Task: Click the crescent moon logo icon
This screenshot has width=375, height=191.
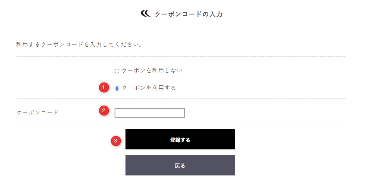Action: pyautogui.click(x=145, y=14)
